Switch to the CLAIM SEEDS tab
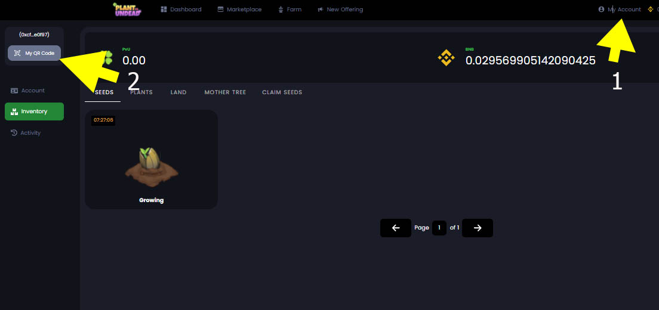The image size is (659, 310). coord(282,92)
